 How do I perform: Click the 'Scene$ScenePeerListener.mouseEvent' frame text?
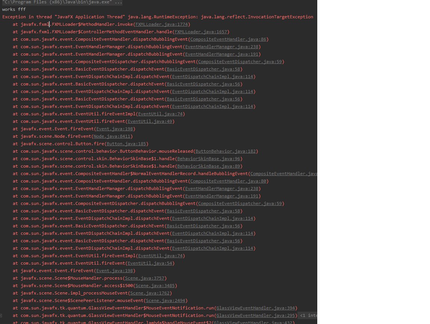[82, 300]
